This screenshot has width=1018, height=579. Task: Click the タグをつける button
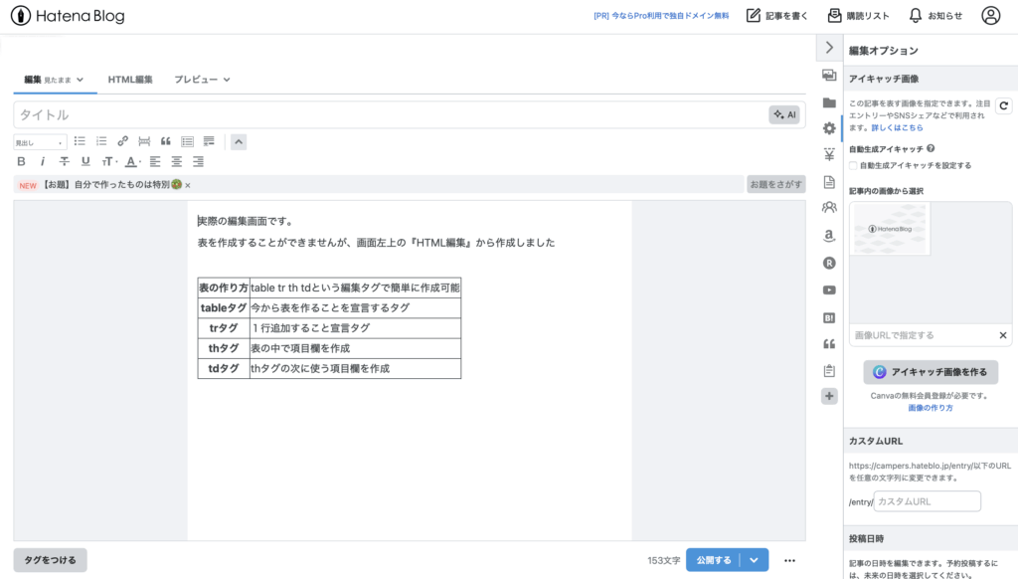[50, 560]
